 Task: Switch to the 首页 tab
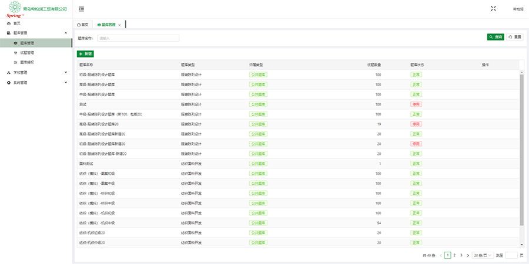83,25
